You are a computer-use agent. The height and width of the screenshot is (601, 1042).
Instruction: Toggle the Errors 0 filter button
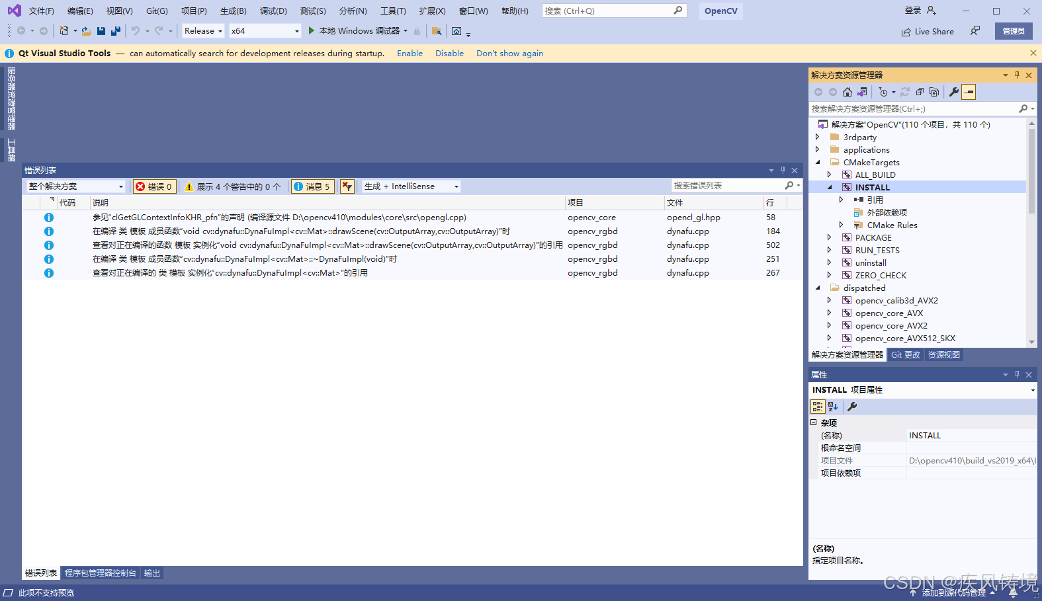(x=155, y=186)
